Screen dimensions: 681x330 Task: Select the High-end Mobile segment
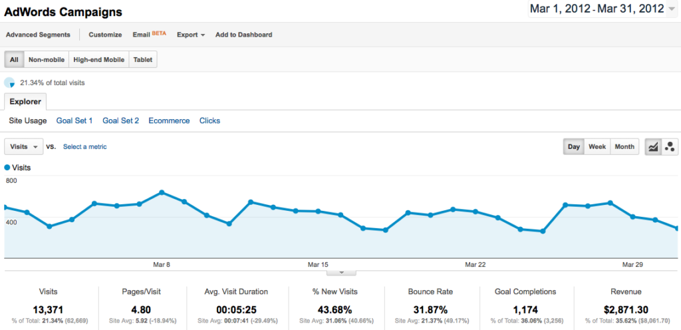click(99, 59)
